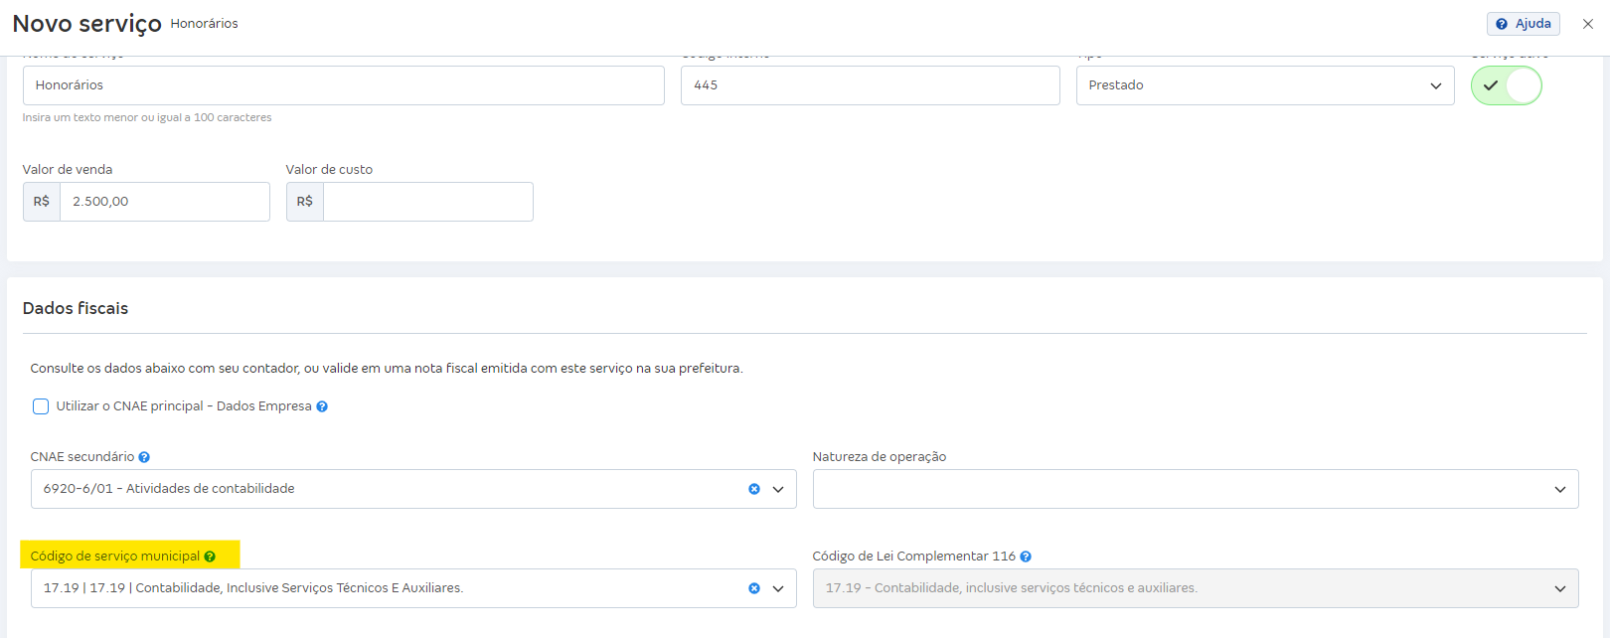Click the Valor de venda input field
The width and height of the screenshot is (1610, 638).
[164, 202]
